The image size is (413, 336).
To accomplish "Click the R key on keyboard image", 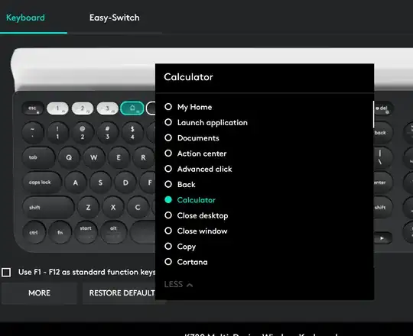I will [143, 157].
